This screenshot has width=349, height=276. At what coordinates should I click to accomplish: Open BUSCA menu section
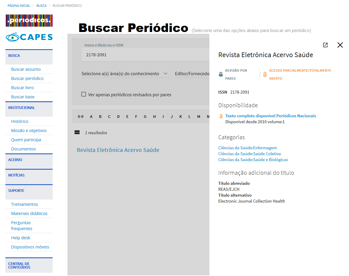pyautogui.click(x=29, y=57)
